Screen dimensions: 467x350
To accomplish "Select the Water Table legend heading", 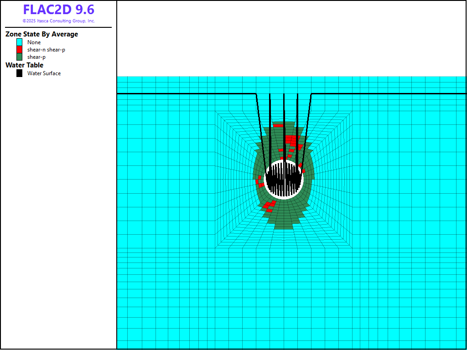I will click(x=24, y=65).
